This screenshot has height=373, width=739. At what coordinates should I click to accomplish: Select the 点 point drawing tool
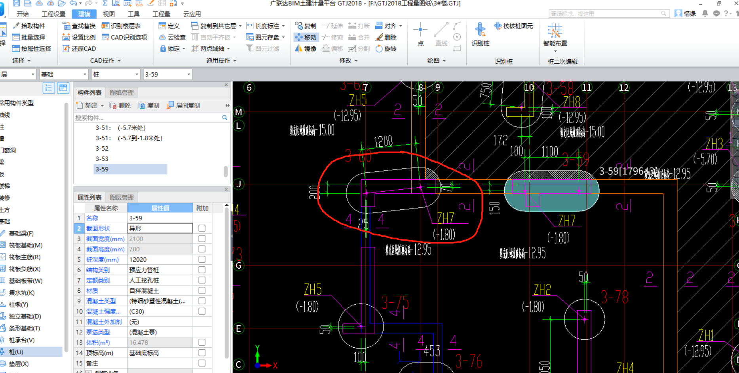coord(420,34)
